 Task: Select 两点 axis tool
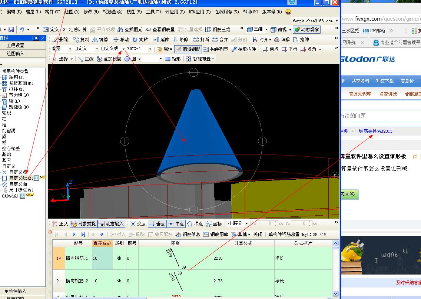[271, 49]
